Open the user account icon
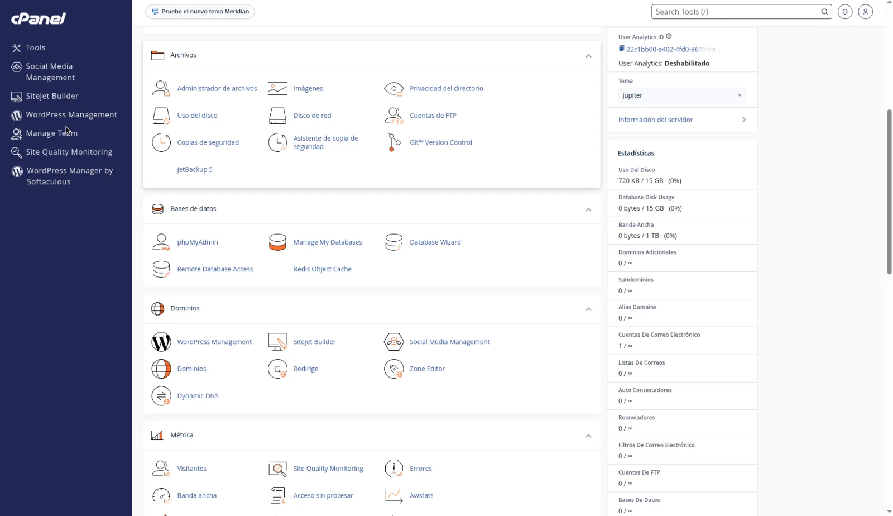This screenshot has width=893, height=516. [x=866, y=12]
